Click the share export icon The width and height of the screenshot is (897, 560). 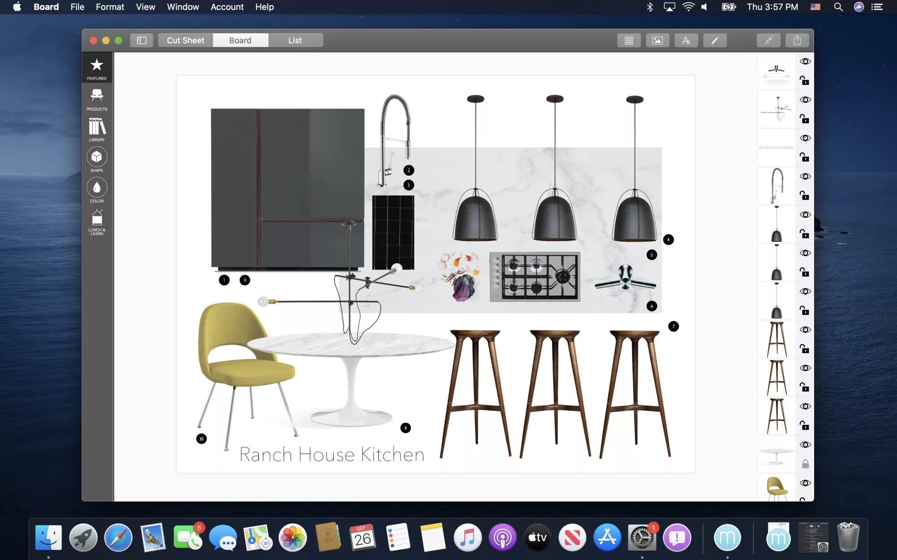coord(797,40)
